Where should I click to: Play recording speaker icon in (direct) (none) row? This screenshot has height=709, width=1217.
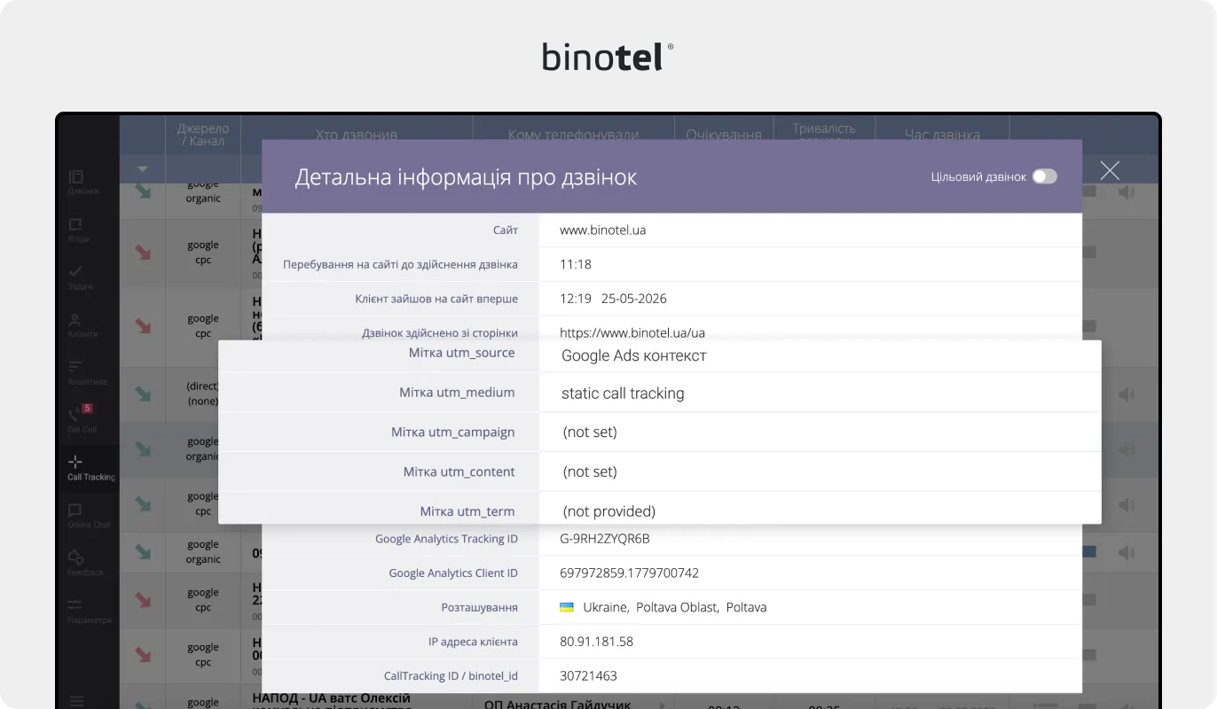click(x=1127, y=394)
